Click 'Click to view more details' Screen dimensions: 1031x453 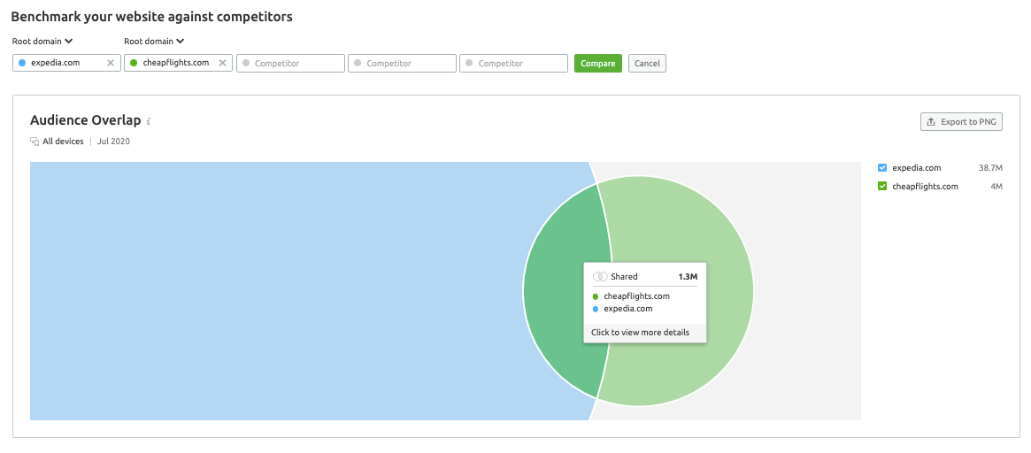coord(640,333)
